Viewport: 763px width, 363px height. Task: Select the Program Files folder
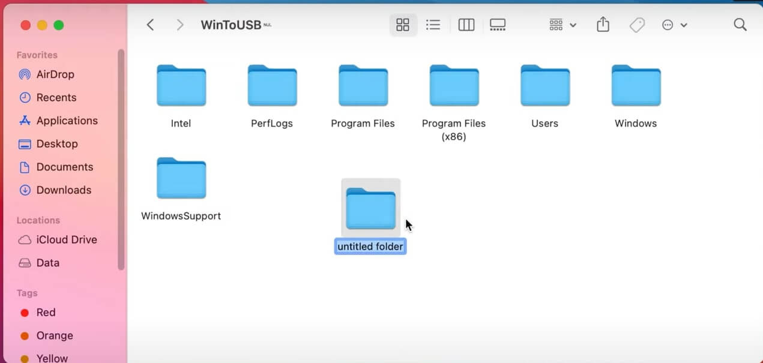click(x=363, y=96)
